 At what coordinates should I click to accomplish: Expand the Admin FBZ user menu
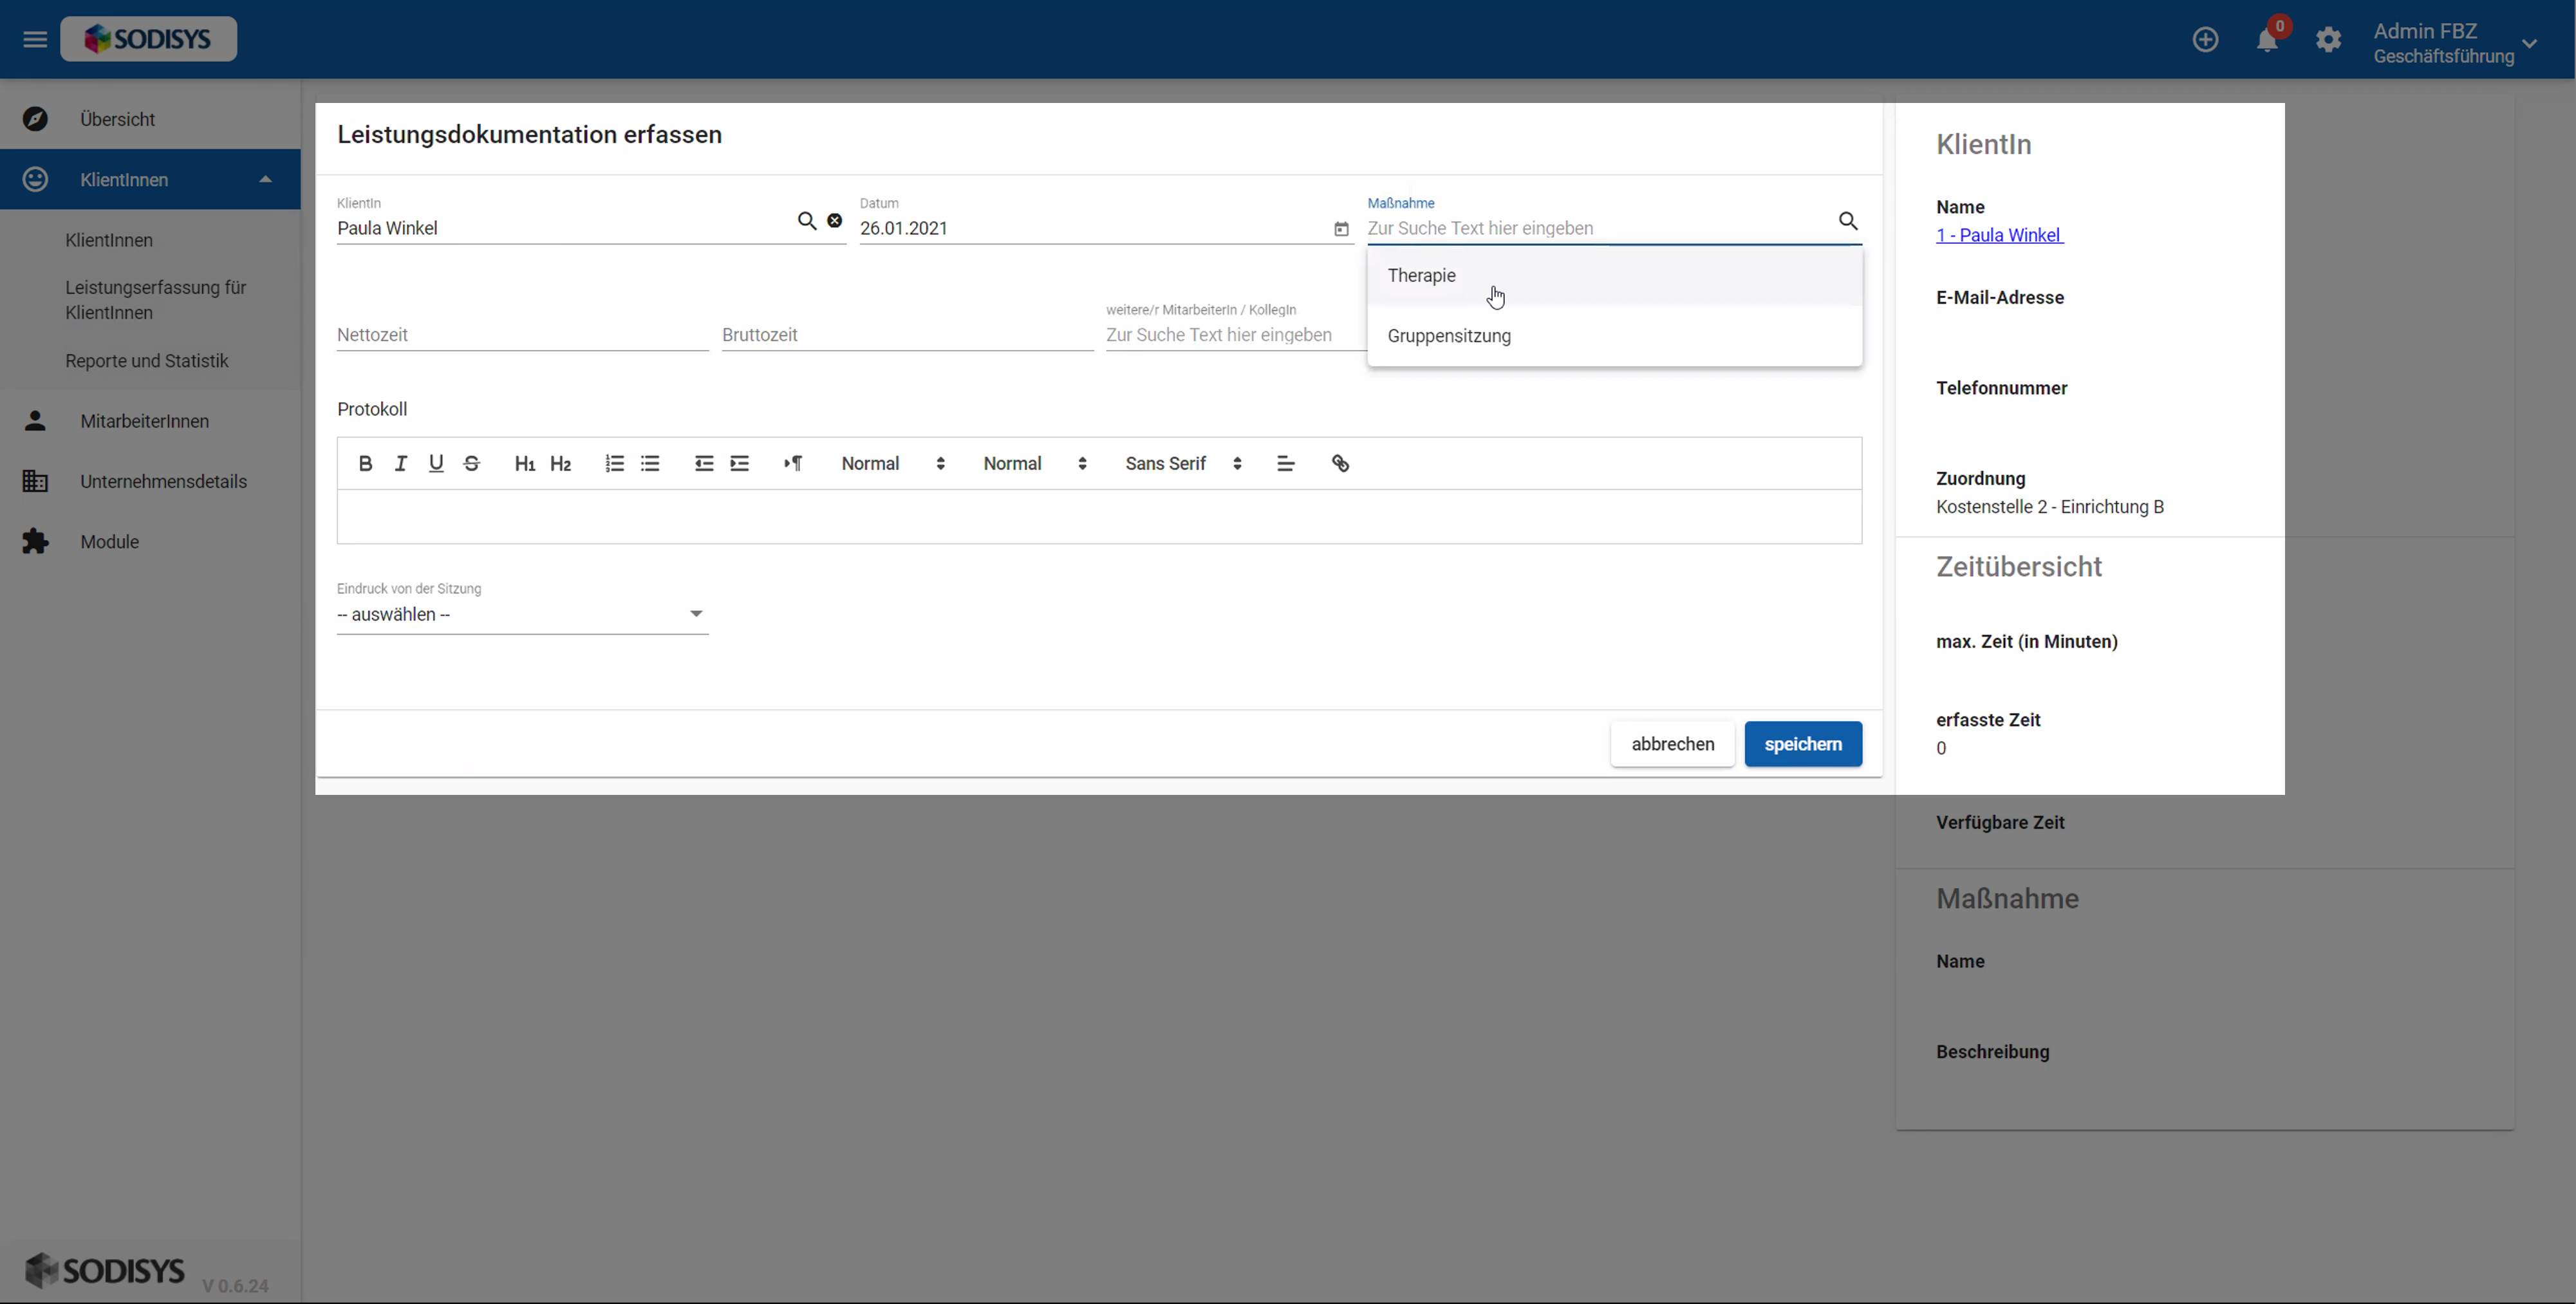pos(2455,43)
